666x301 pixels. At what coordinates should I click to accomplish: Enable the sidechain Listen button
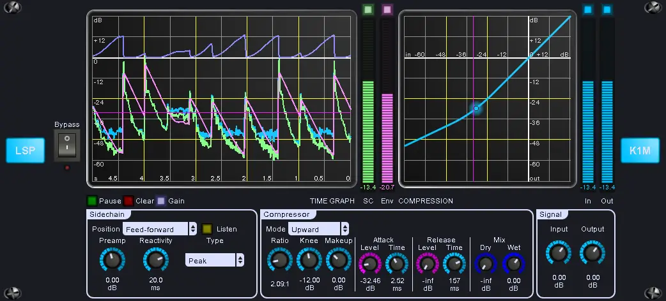[x=207, y=229]
